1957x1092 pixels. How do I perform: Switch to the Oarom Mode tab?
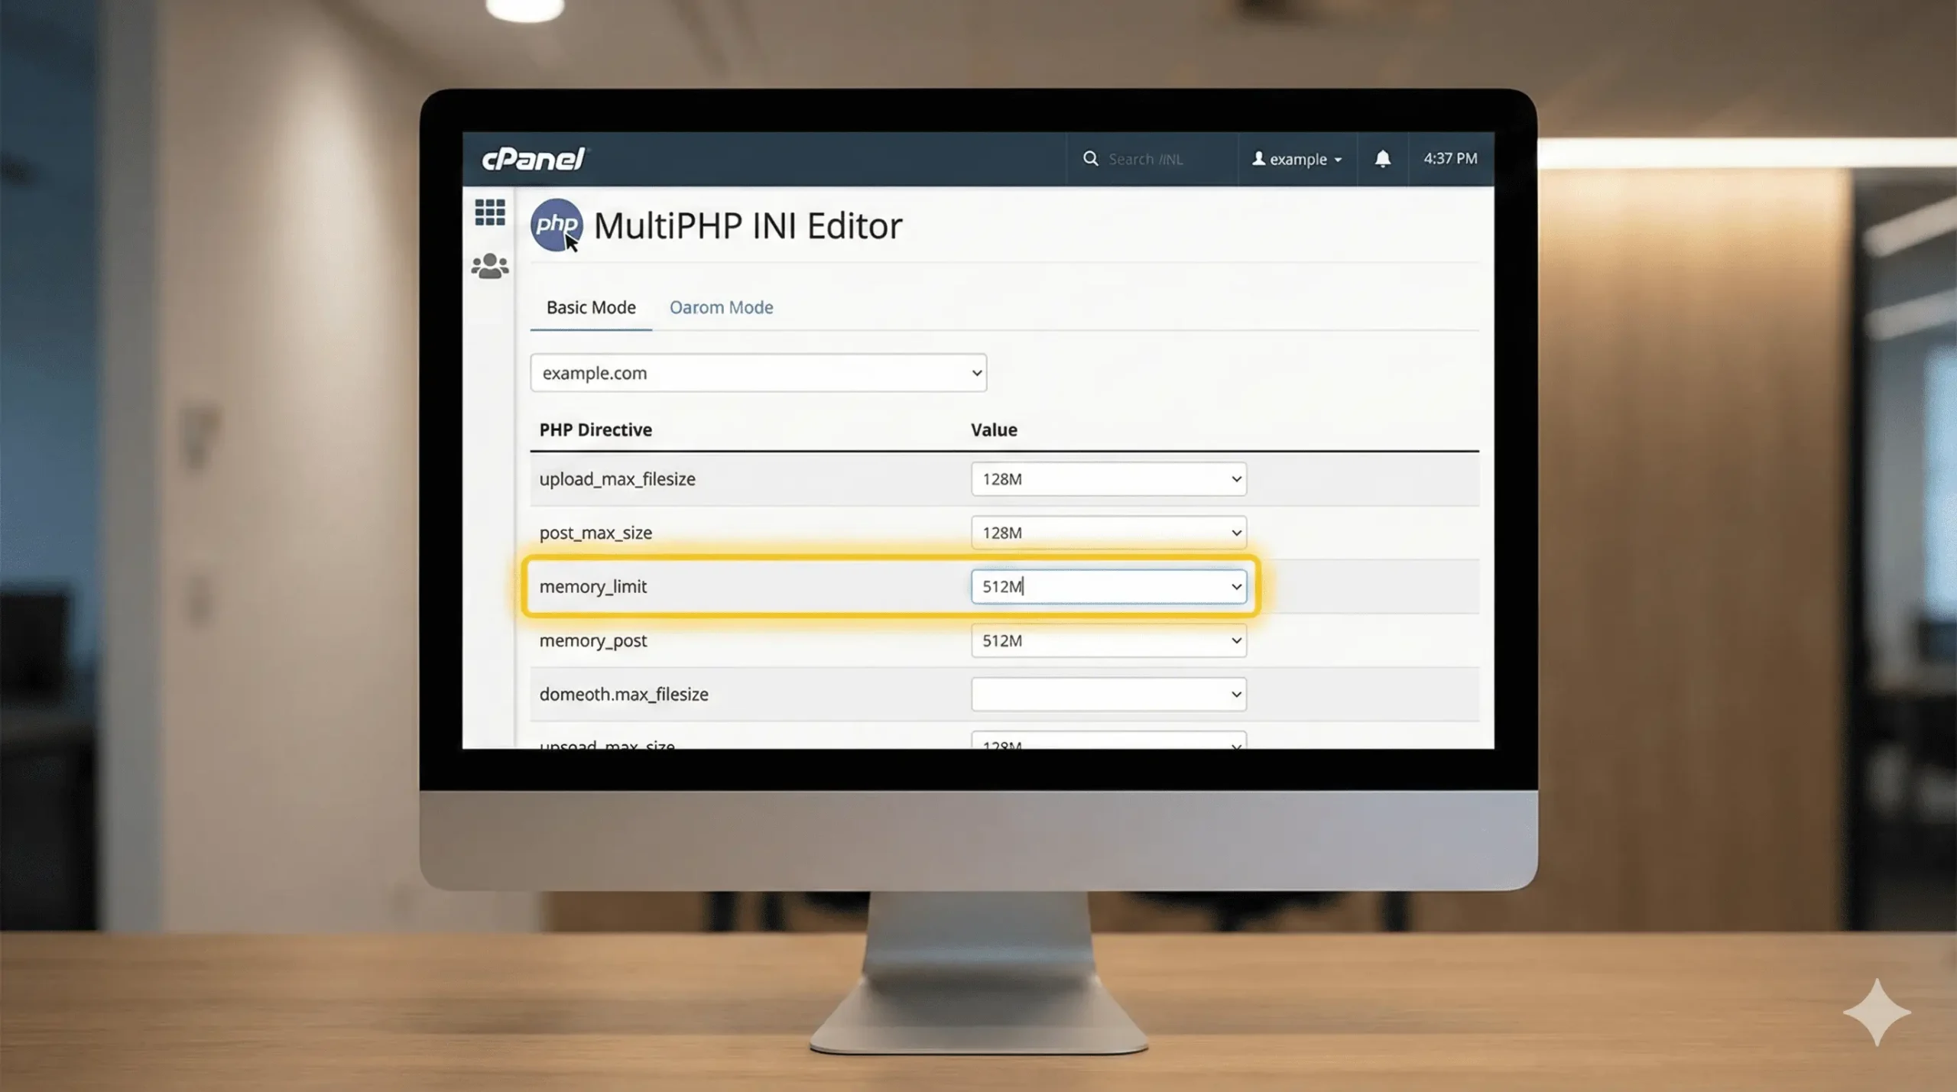point(721,307)
